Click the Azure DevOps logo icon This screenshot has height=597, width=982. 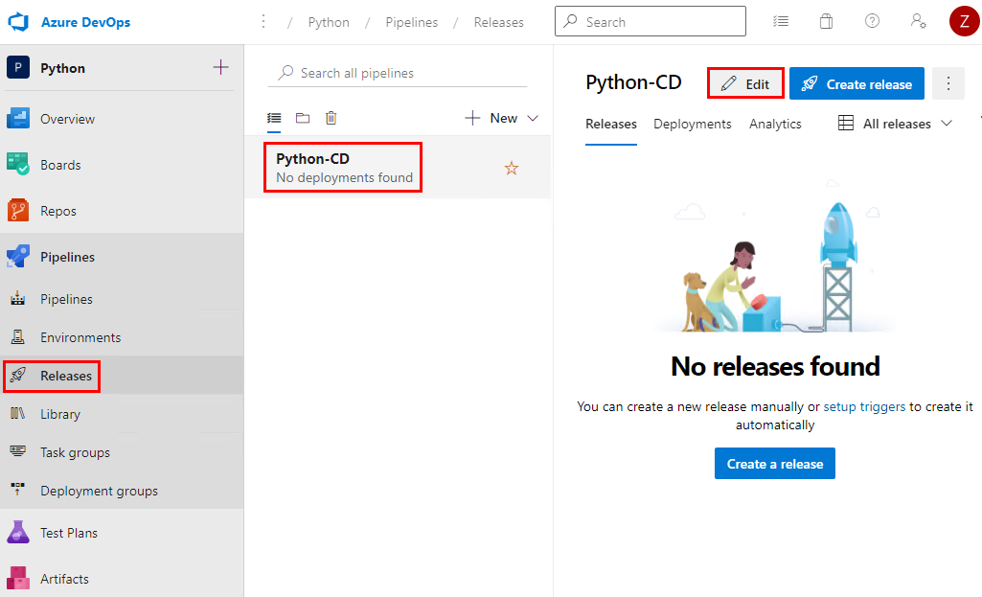[18, 22]
